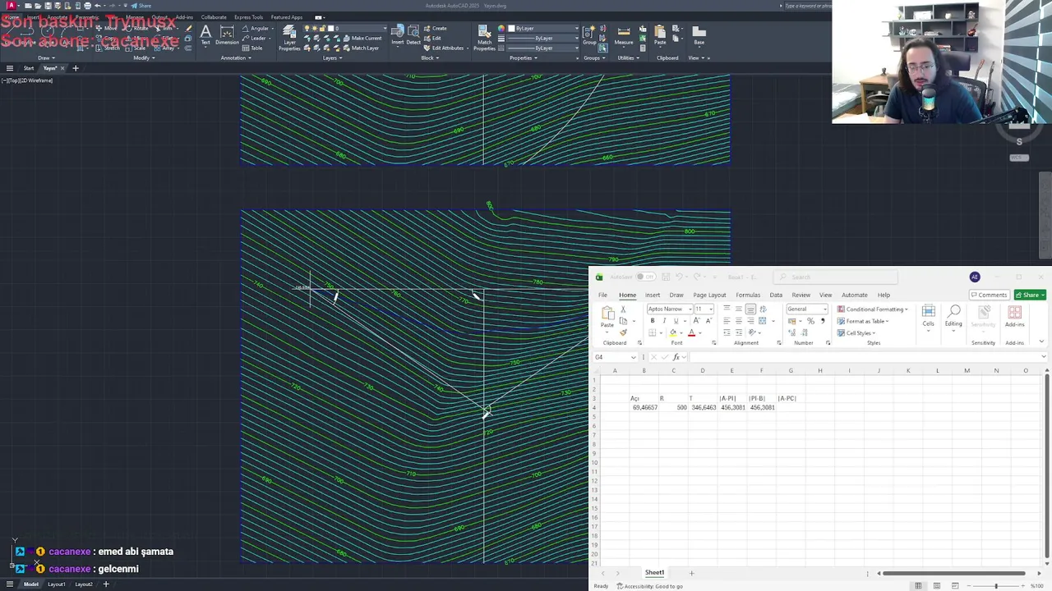Select Excel cell containing 346,6463

(704, 408)
